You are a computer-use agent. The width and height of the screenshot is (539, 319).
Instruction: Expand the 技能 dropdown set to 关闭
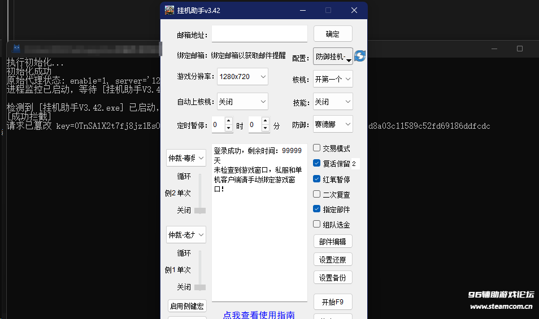coord(333,102)
